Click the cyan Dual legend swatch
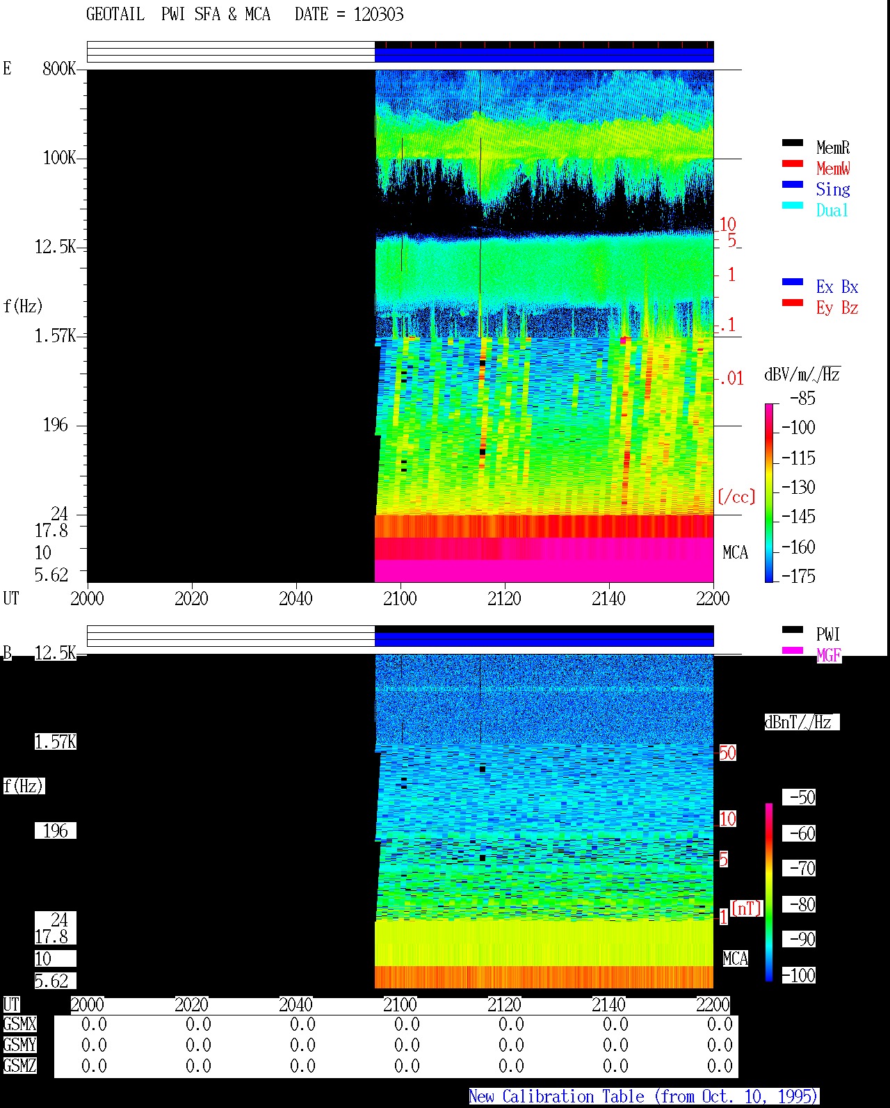 pyautogui.click(x=793, y=205)
